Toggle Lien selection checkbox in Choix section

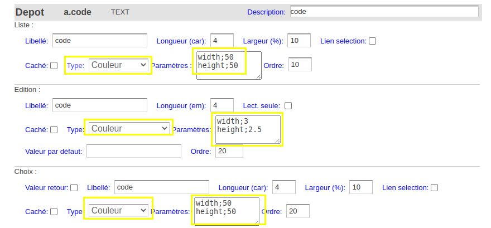tap(434, 188)
